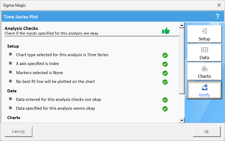Click square bullet beside X axis specified item

click(10, 63)
